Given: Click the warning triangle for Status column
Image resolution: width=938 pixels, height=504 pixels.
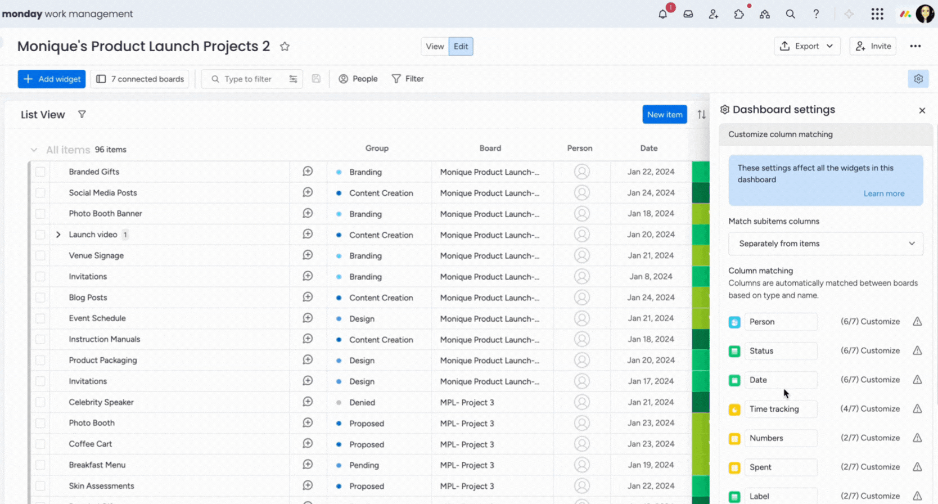Looking at the screenshot, I should pyautogui.click(x=917, y=351).
